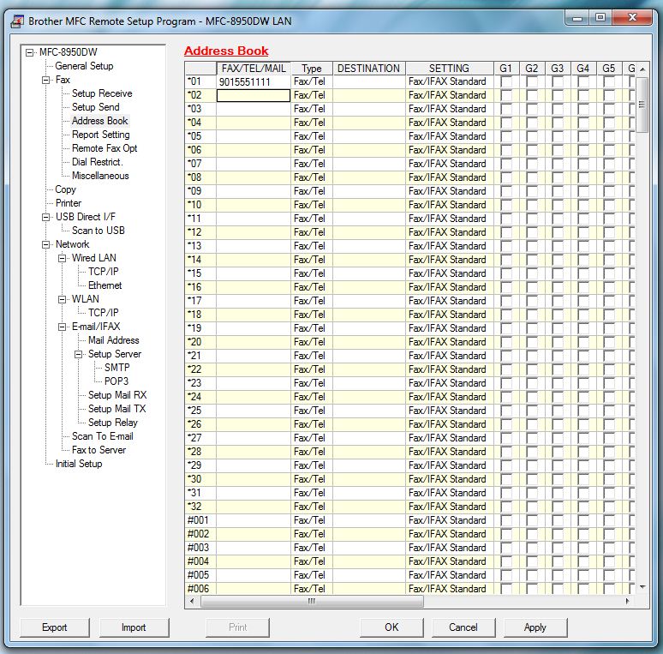
Task: Click the Import button
Action: (134, 627)
